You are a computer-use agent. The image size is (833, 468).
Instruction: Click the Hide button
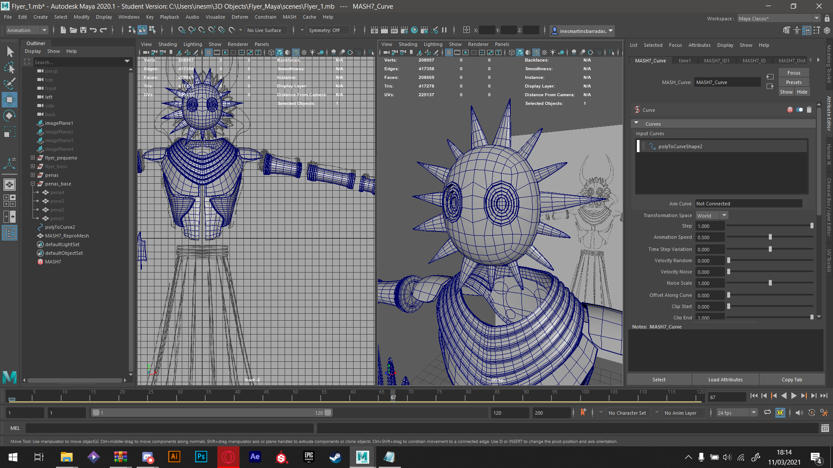[802, 92]
